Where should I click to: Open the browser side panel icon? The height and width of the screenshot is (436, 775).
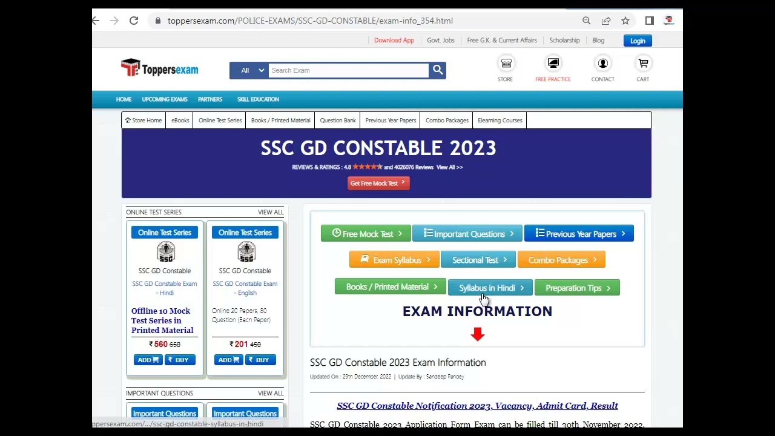coord(650,21)
